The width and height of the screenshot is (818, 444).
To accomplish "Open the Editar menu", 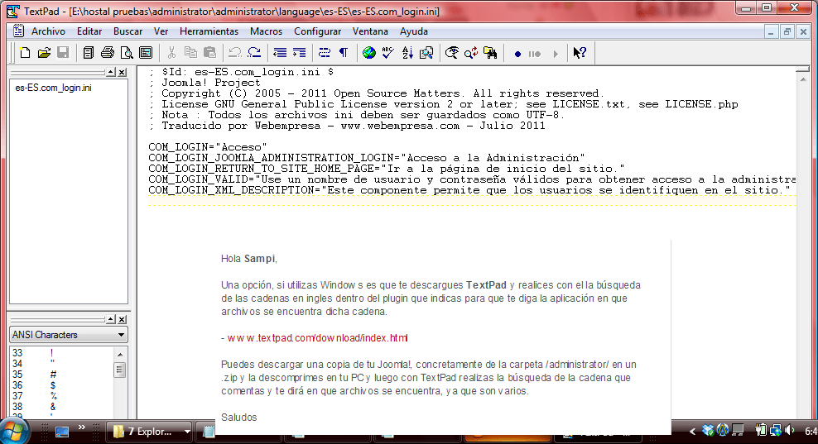I will 89,31.
